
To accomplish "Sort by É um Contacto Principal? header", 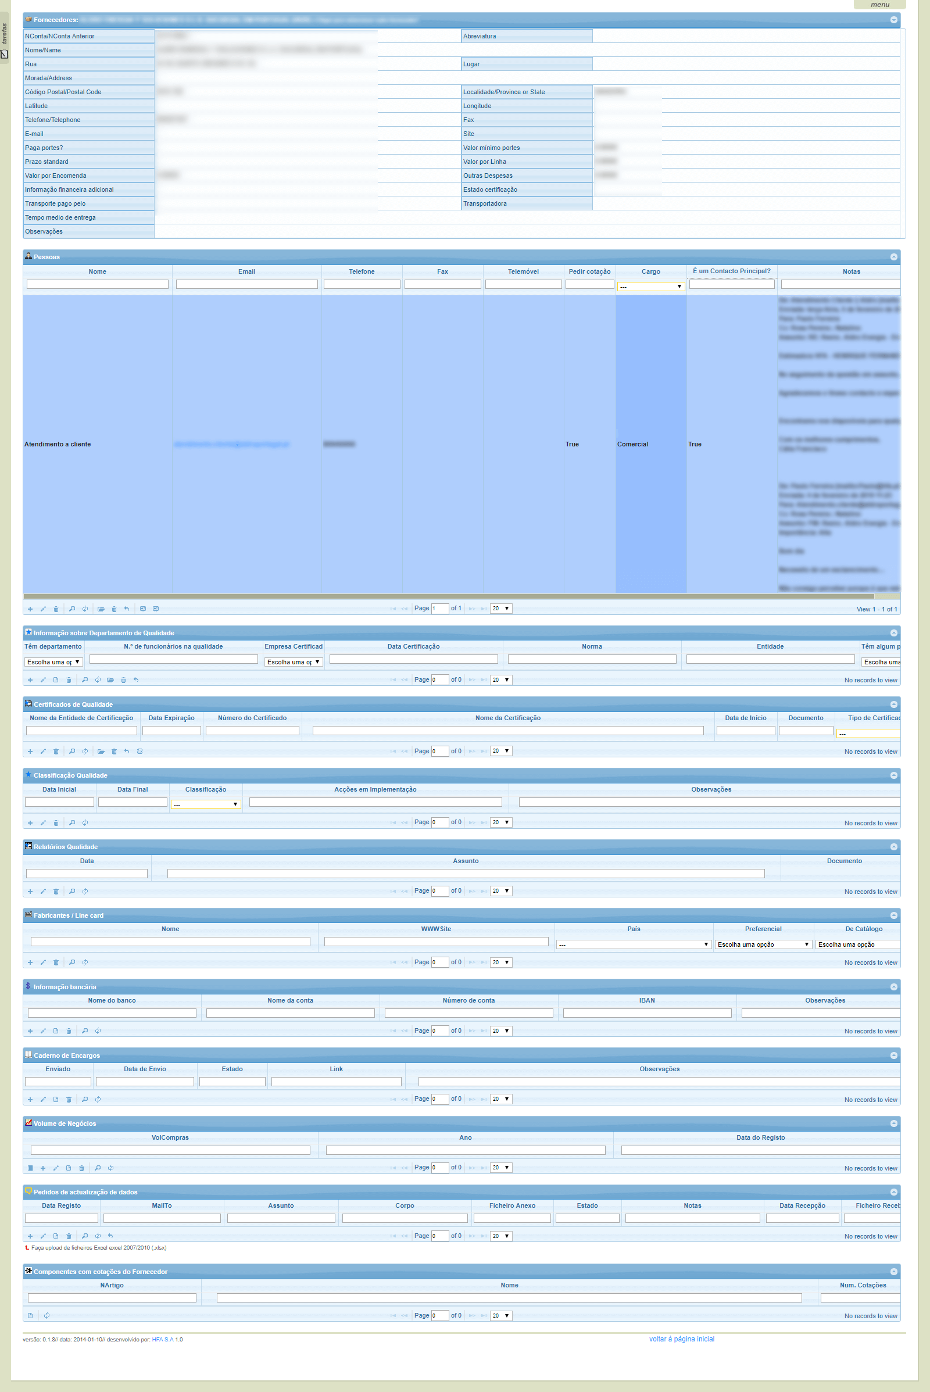I will (x=731, y=271).
